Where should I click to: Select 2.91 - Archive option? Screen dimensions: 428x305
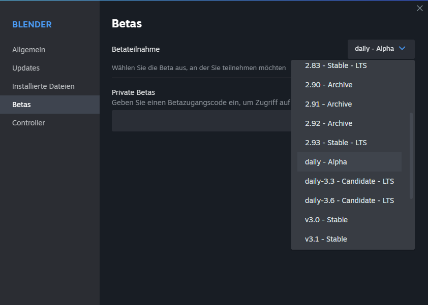coord(349,104)
